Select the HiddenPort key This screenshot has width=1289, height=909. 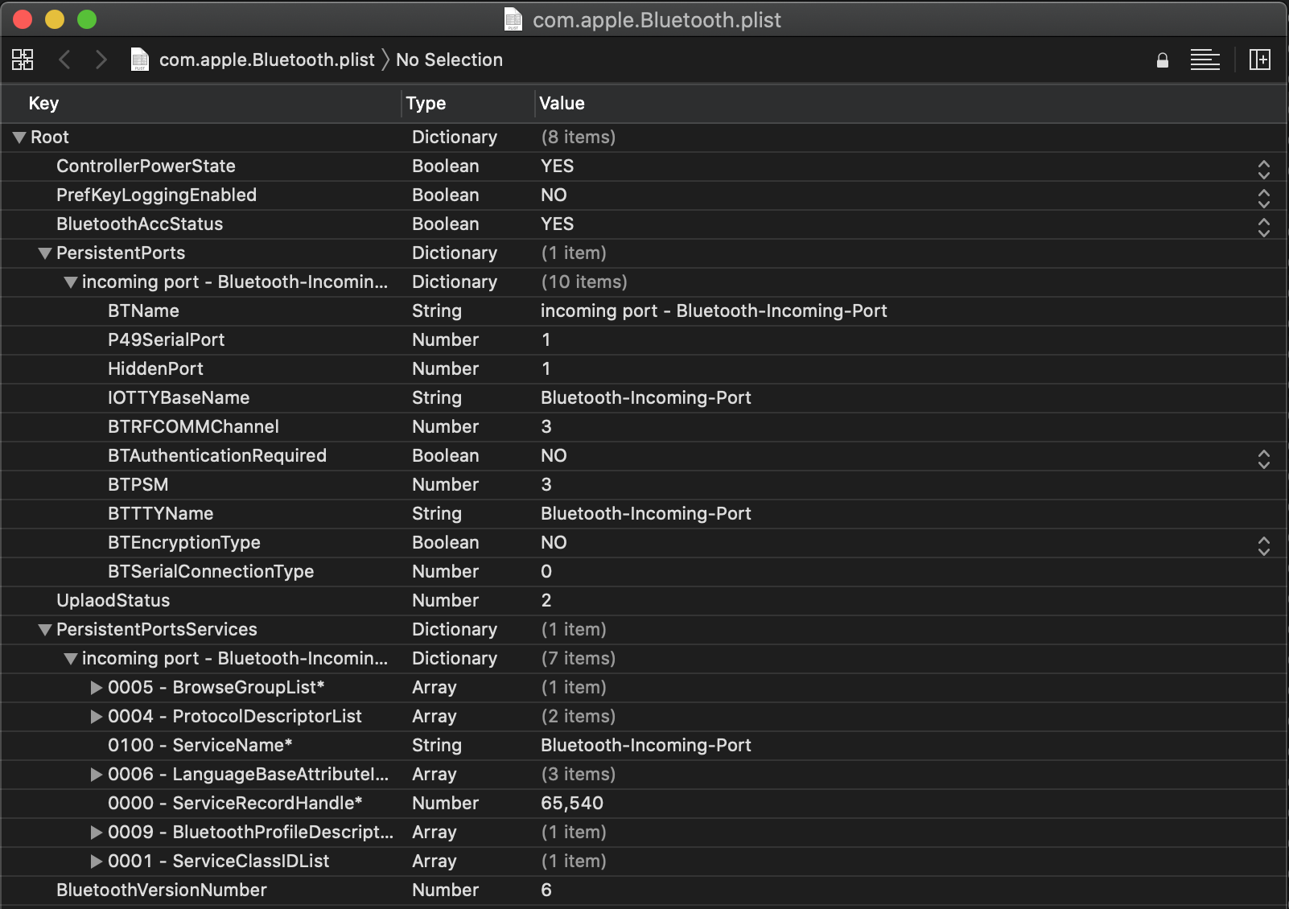tap(155, 368)
